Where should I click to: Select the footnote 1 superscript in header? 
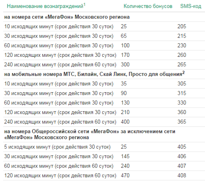pyautogui.click(x=84, y=5)
